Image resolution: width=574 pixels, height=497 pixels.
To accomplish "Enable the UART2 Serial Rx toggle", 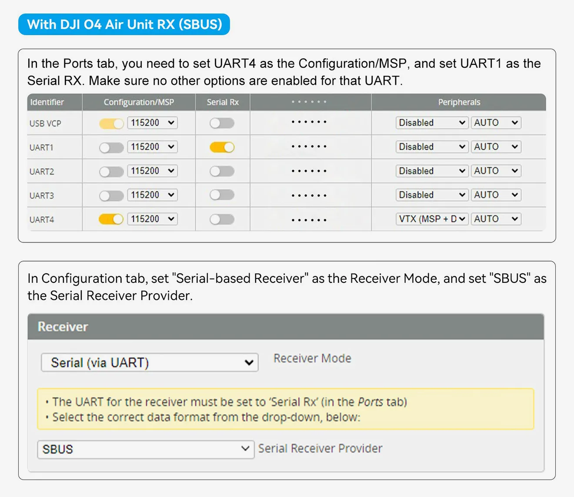I will tap(222, 171).
